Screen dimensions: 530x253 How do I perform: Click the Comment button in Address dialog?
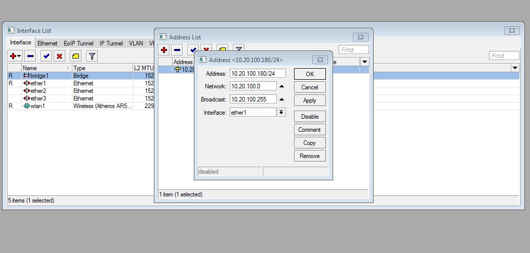[310, 130]
